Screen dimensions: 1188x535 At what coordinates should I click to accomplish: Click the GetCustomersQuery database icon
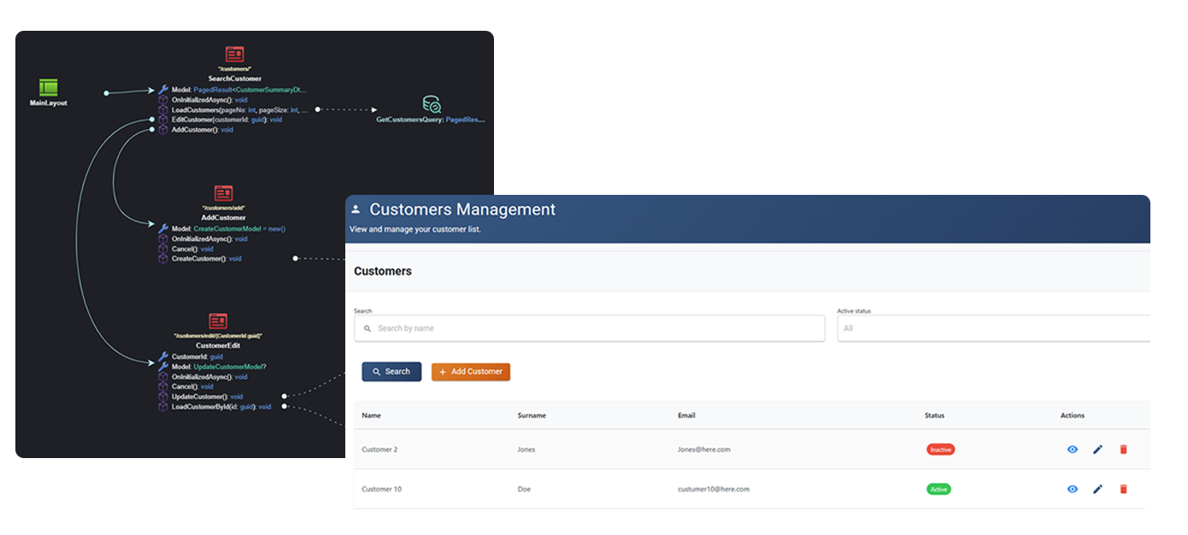point(432,105)
